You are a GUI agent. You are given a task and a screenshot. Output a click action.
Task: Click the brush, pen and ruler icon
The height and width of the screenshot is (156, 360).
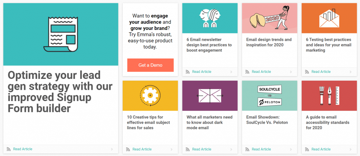(329, 96)
